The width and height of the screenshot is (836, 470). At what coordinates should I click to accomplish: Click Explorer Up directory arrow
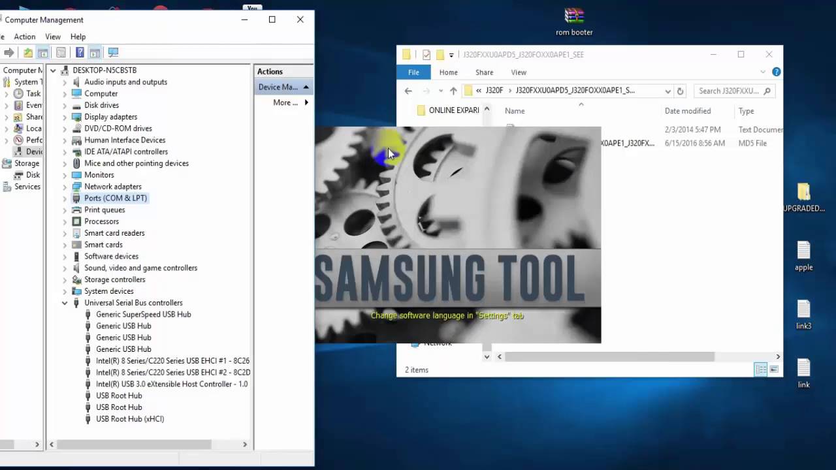(453, 91)
